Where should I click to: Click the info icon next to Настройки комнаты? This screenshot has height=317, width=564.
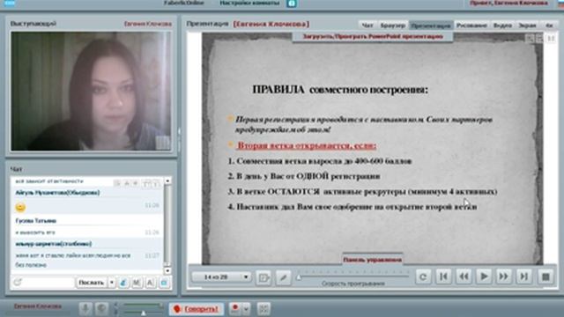(x=292, y=4)
